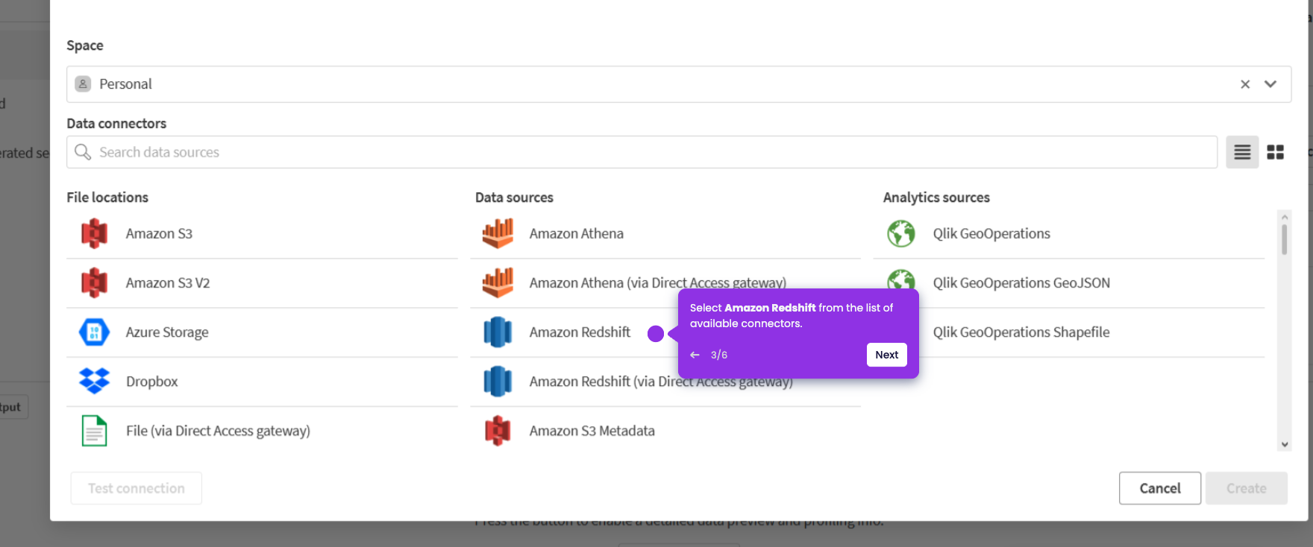Screen dimensions: 1313x547
Task: Click the File via Direct Access gateway icon
Action: (94, 431)
